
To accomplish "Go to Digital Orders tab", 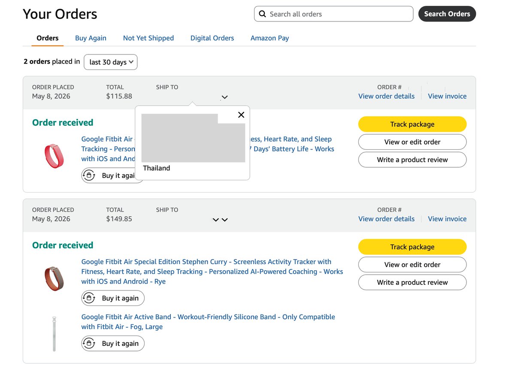I will 212,38.
